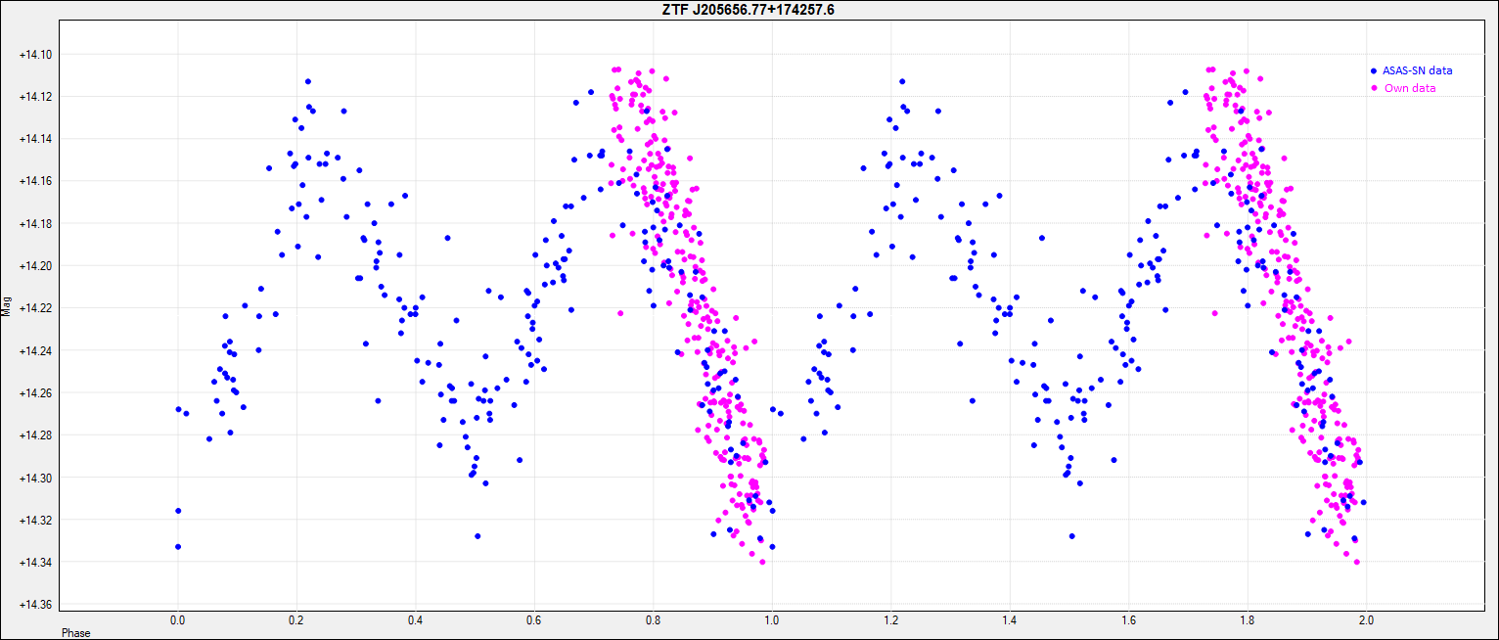Select blue outlier point near phase 0.5, +14.33
The height and width of the screenshot is (640, 1499).
477,536
